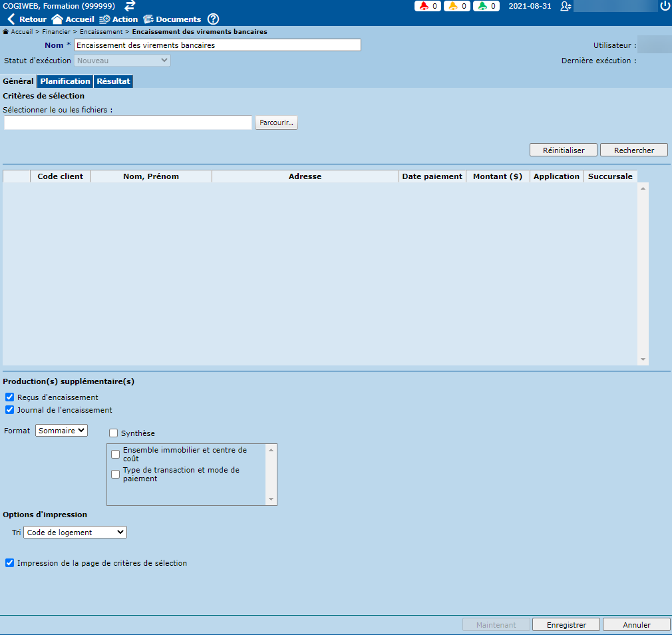The height and width of the screenshot is (635, 672).
Task: Click into the Nom text field
Action: 217,45
